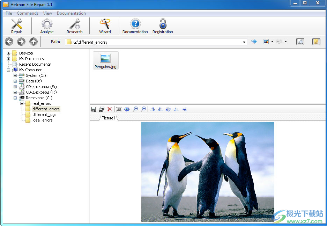Select the real_errors folder
The height and width of the screenshot is (227, 327).
[42, 103]
